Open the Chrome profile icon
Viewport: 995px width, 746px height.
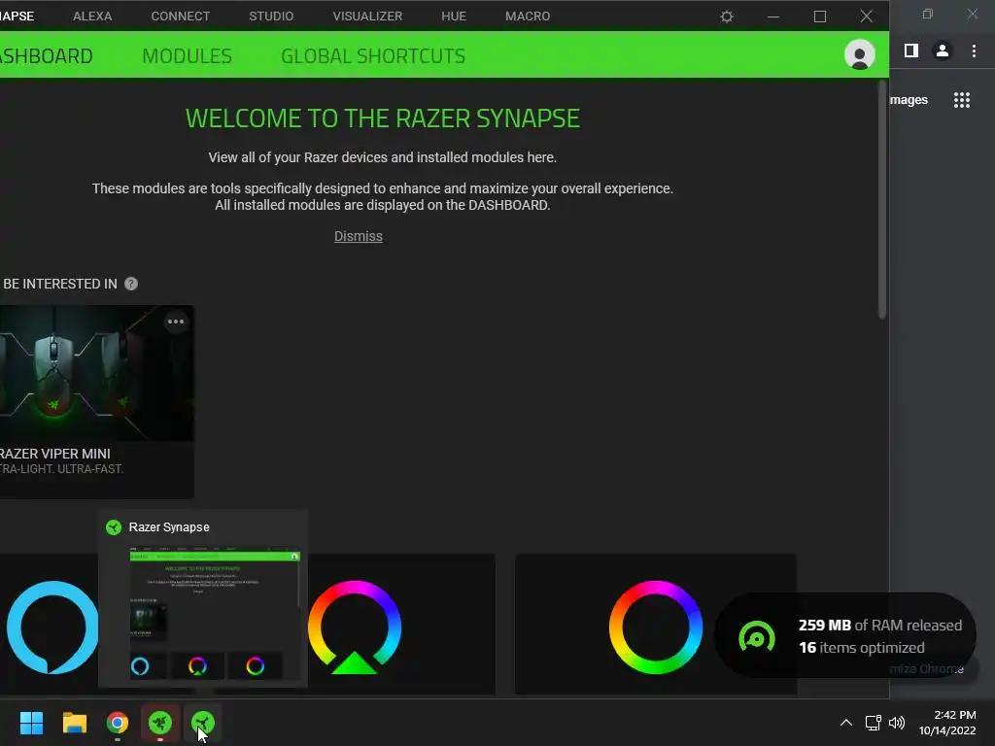(x=943, y=51)
